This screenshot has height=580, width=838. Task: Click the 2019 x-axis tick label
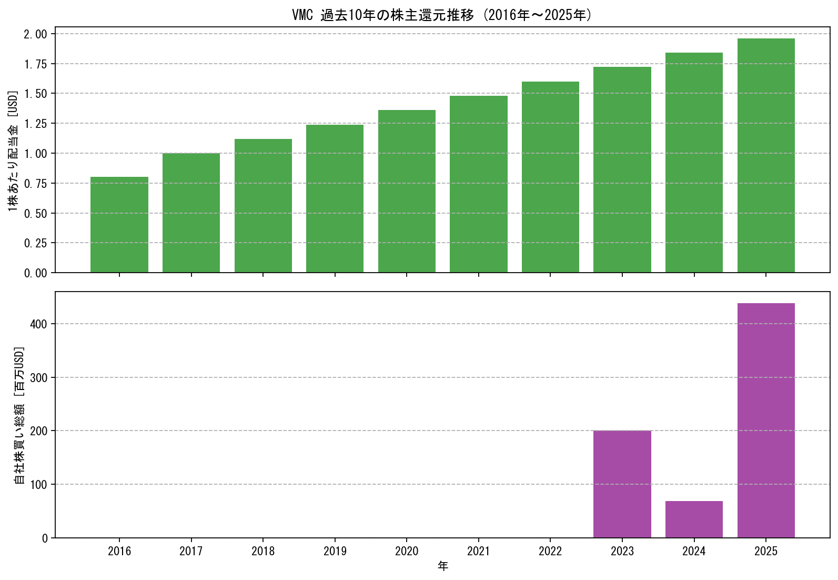335,551
